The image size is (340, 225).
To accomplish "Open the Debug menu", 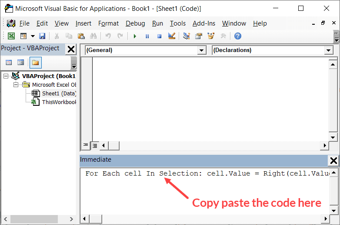I will [x=135, y=23].
